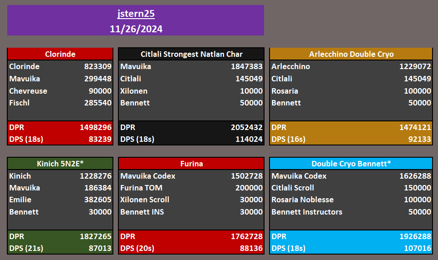Select the Citlali Strongest Natlan Char header
Viewport: 438px width, 260px height.
(191, 54)
